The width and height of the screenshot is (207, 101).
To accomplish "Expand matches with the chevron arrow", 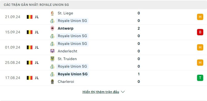I will (x=123, y=92).
